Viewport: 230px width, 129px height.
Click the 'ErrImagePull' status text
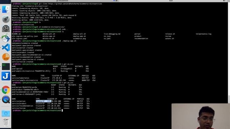pos(66,69)
